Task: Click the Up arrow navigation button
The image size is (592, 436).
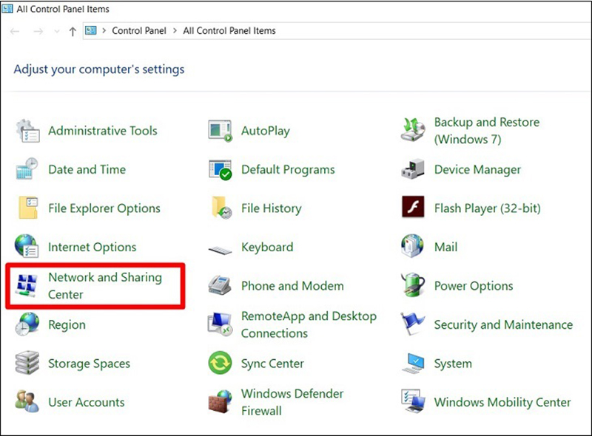Action: coord(73,31)
